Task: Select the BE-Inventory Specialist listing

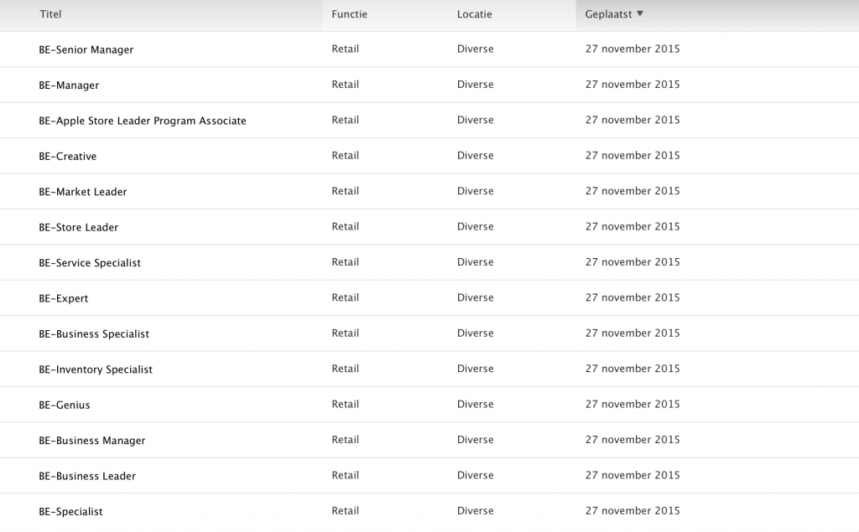Action: tap(96, 369)
